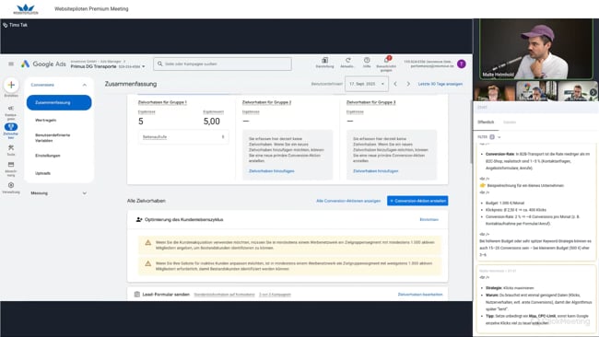Open the Google Ads hamburger menu
The width and height of the screenshot is (599, 337).
coord(11,64)
